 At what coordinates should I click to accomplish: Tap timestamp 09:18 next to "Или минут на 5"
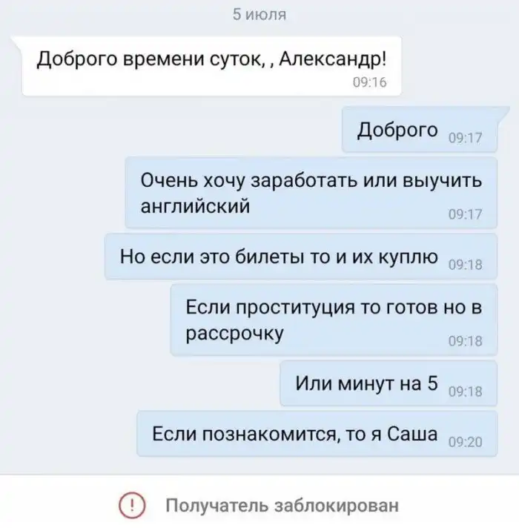click(x=466, y=392)
